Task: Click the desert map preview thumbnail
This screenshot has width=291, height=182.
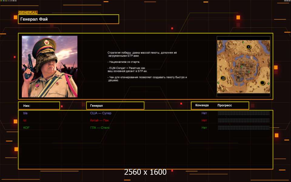Action: tap(243, 66)
